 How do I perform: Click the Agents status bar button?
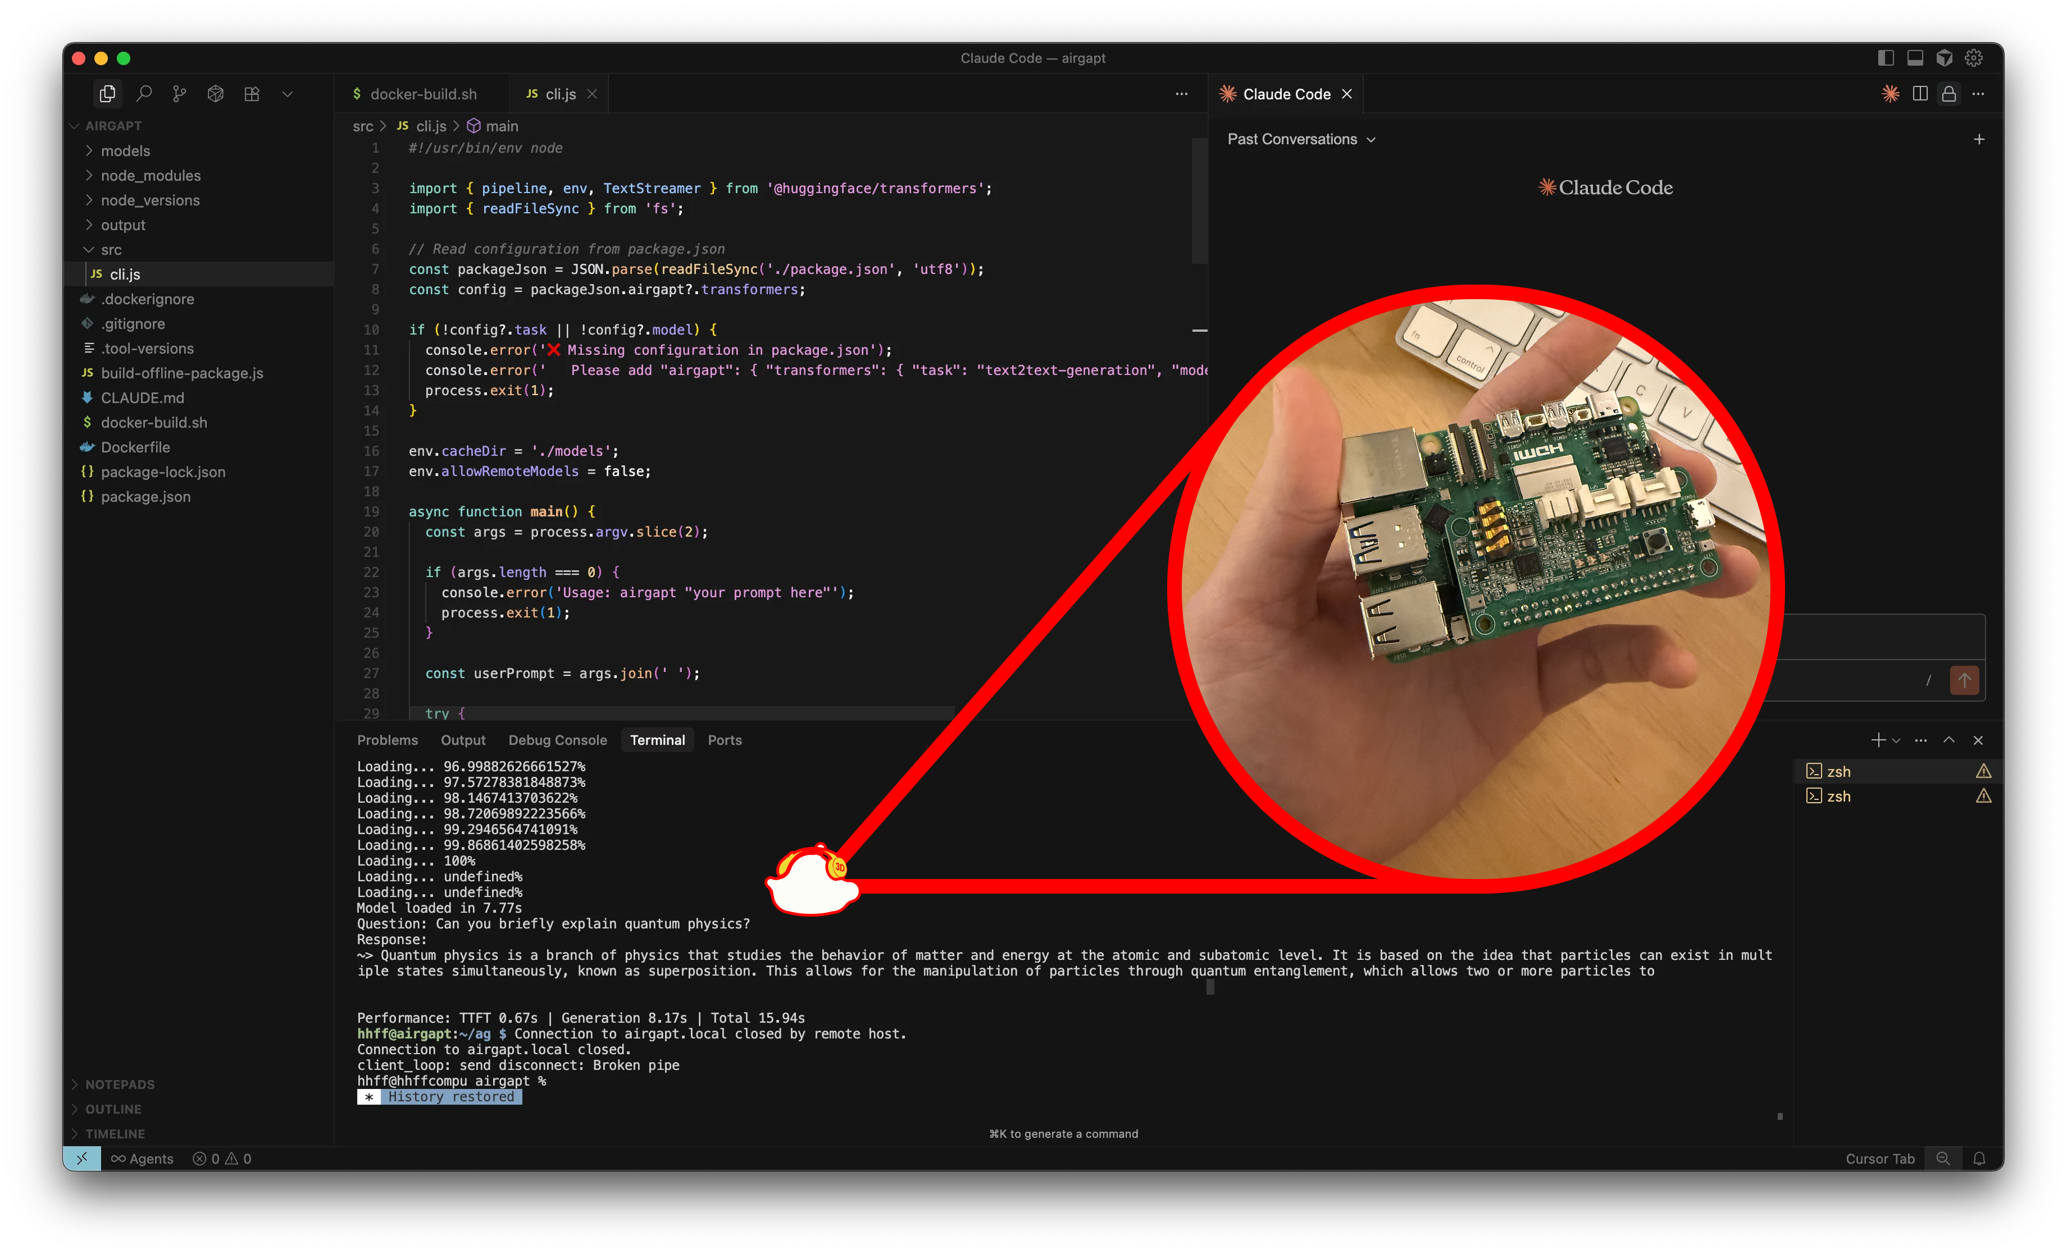coord(142,1159)
